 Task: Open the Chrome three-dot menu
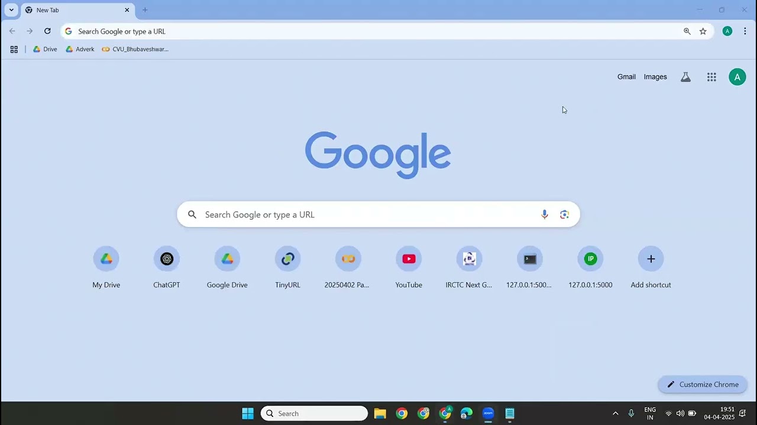coord(745,31)
